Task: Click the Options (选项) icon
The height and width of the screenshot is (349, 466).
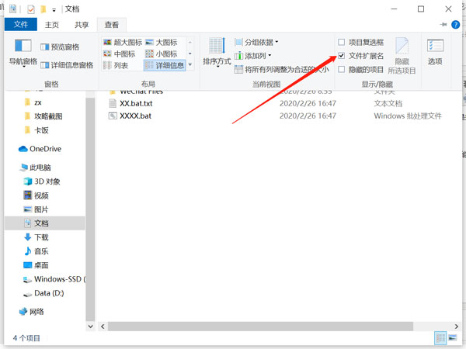Action: coord(435,51)
